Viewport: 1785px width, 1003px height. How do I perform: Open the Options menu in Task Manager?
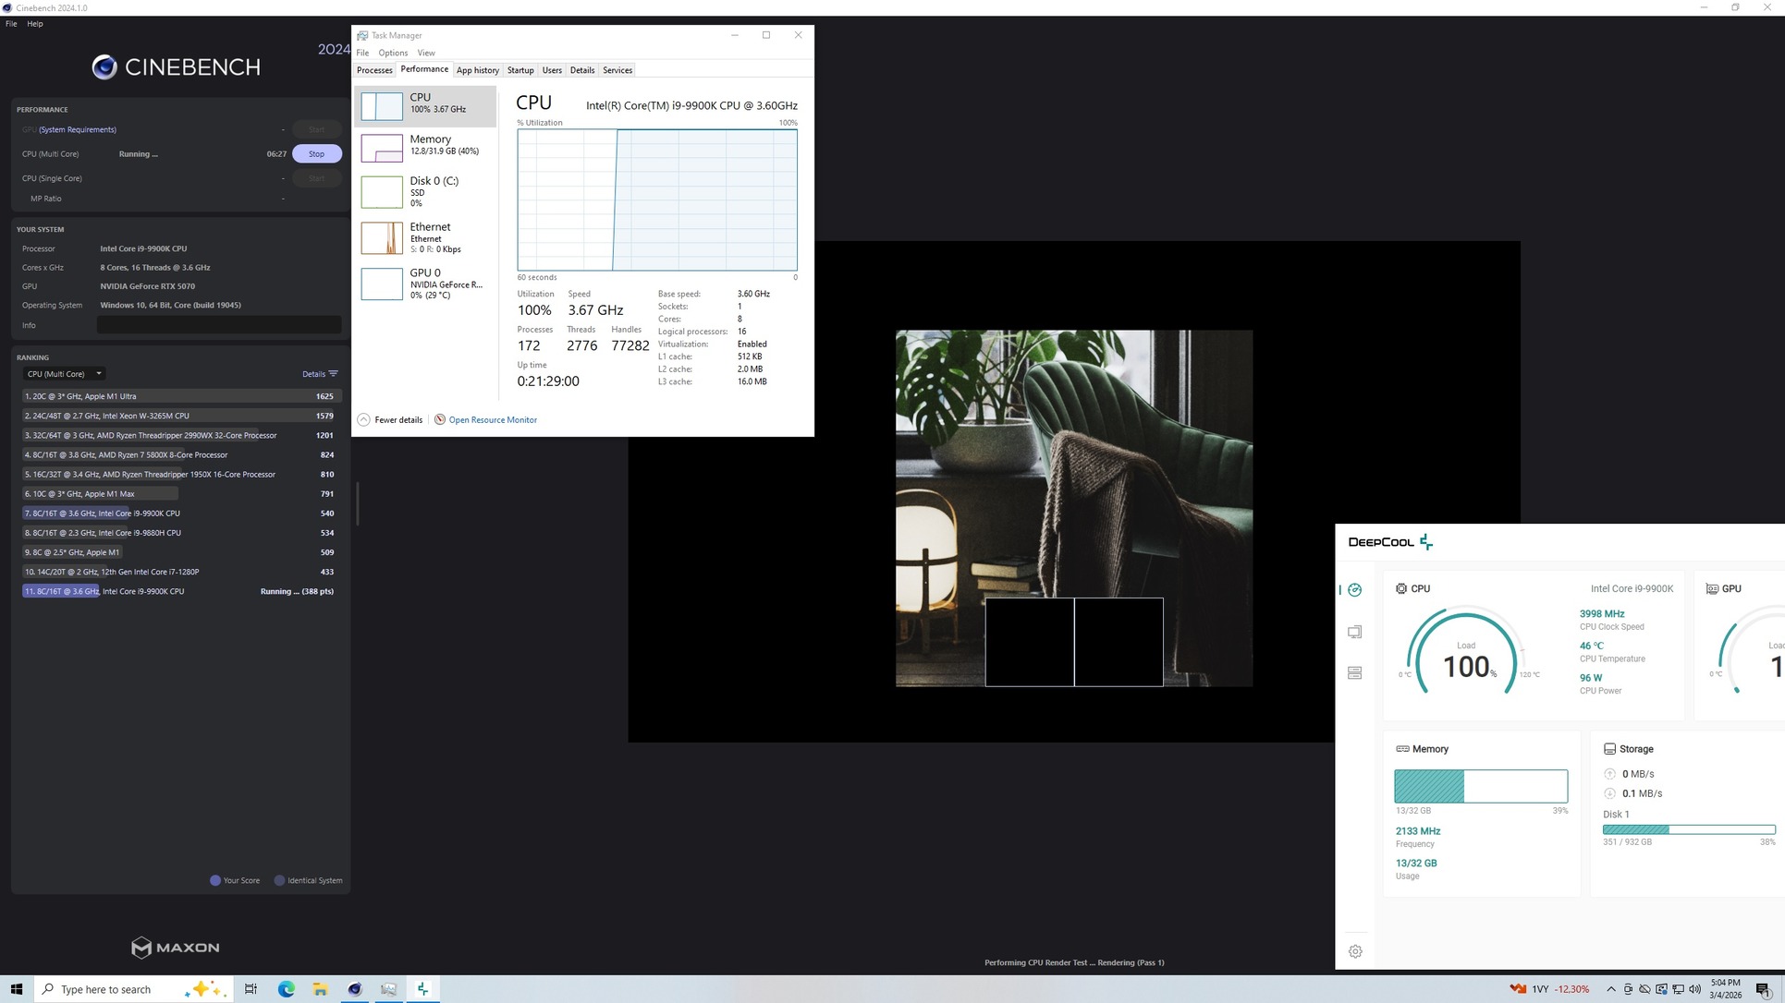(x=393, y=53)
